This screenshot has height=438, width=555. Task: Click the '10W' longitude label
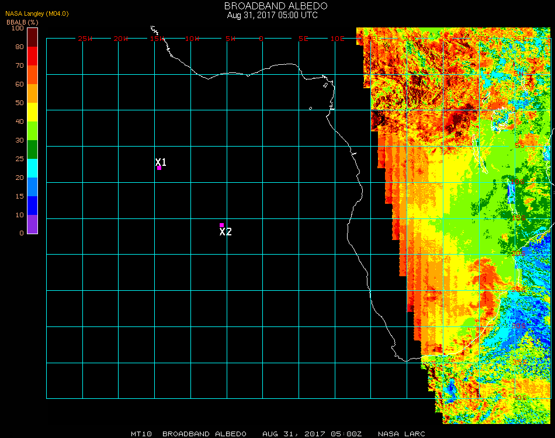pyautogui.click(x=192, y=39)
